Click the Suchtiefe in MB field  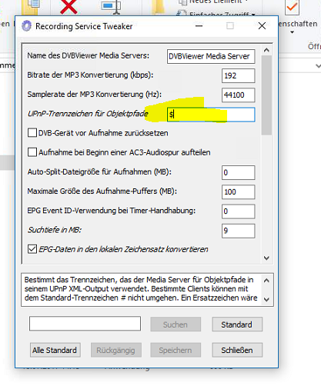[x=239, y=231]
